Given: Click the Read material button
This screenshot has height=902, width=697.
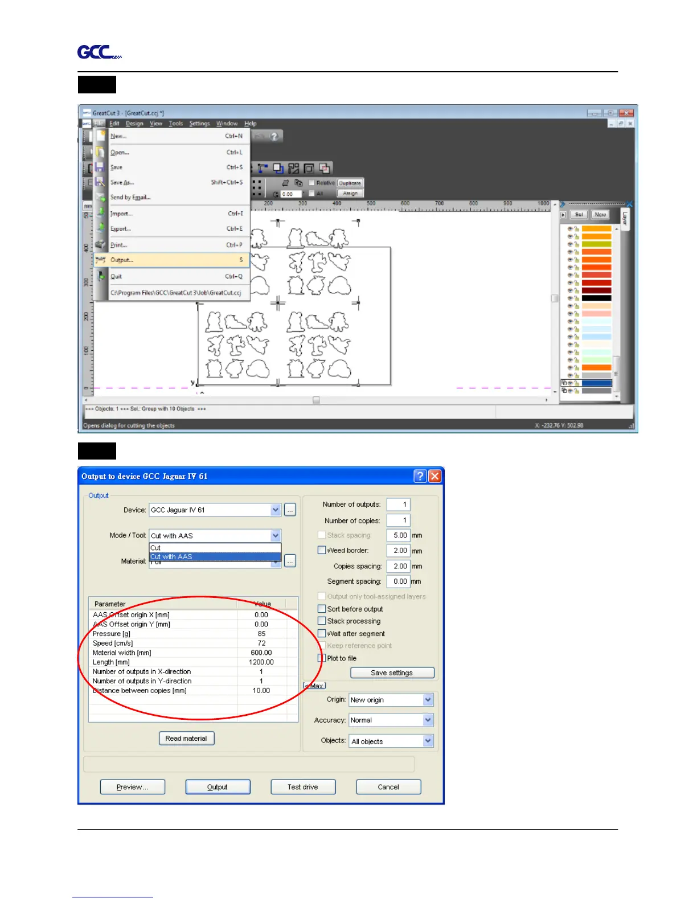Looking at the screenshot, I should tap(187, 739).
